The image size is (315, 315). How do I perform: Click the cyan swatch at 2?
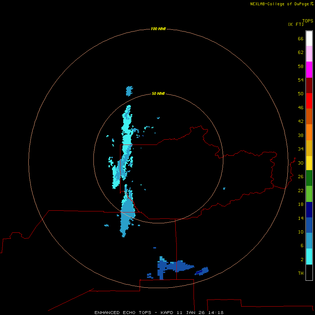(309, 257)
